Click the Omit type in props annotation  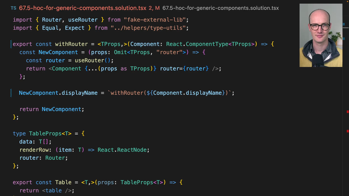tap(120, 52)
